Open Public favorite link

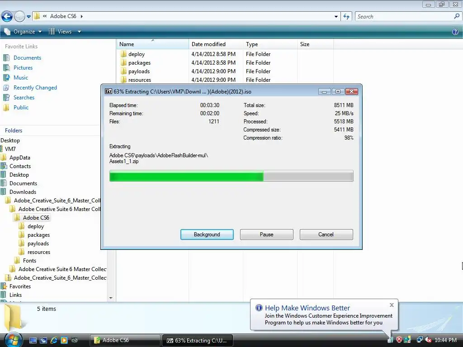pyautogui.click(x=21, y=108)
